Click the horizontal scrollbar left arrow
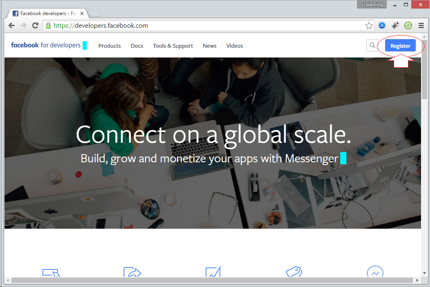 pos(8,280)
